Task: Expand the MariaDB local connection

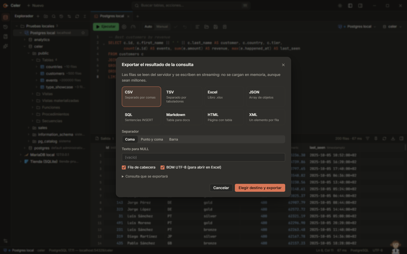Action: point(20,155)
